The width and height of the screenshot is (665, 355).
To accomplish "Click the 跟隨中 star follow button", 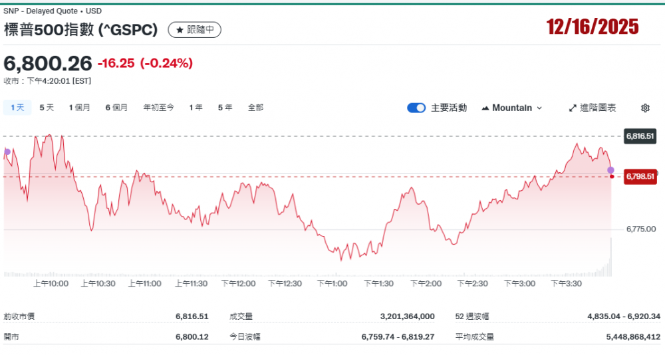I will point(194,30).
